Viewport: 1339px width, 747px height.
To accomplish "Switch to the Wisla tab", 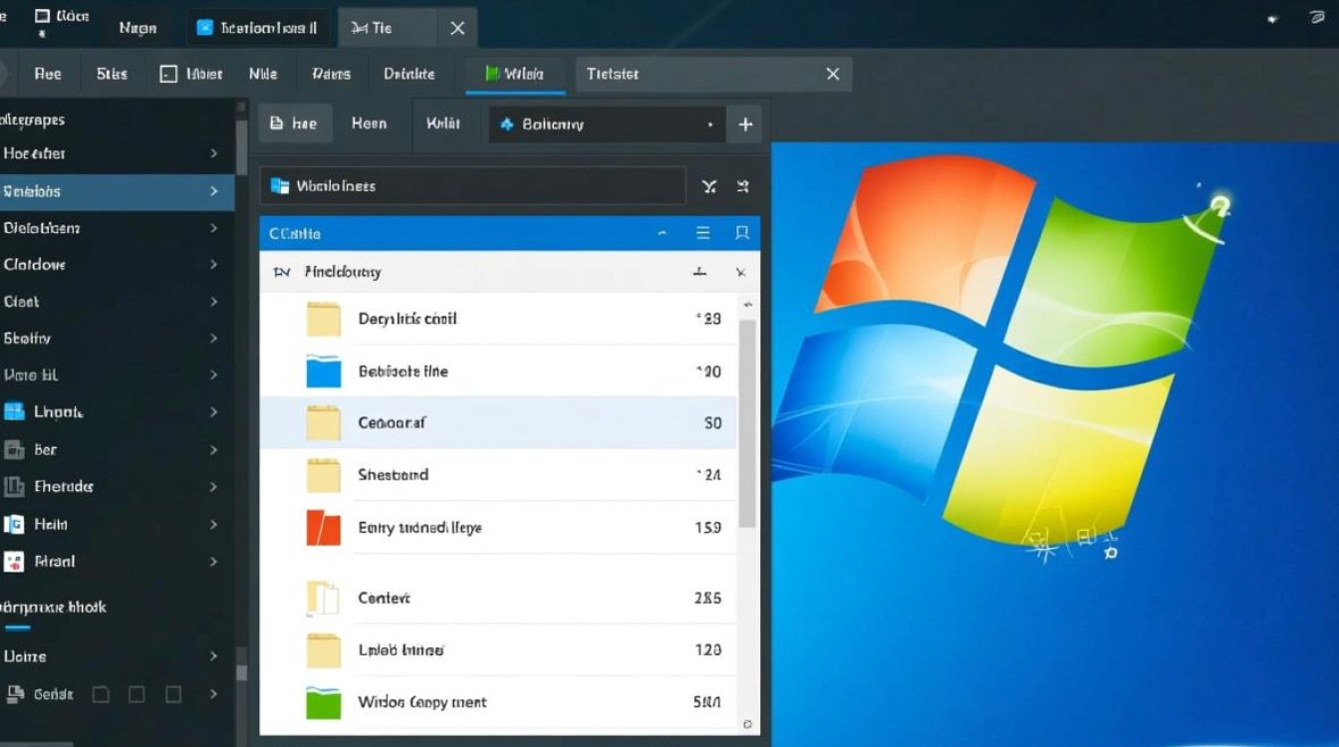I will click(514, 73).
